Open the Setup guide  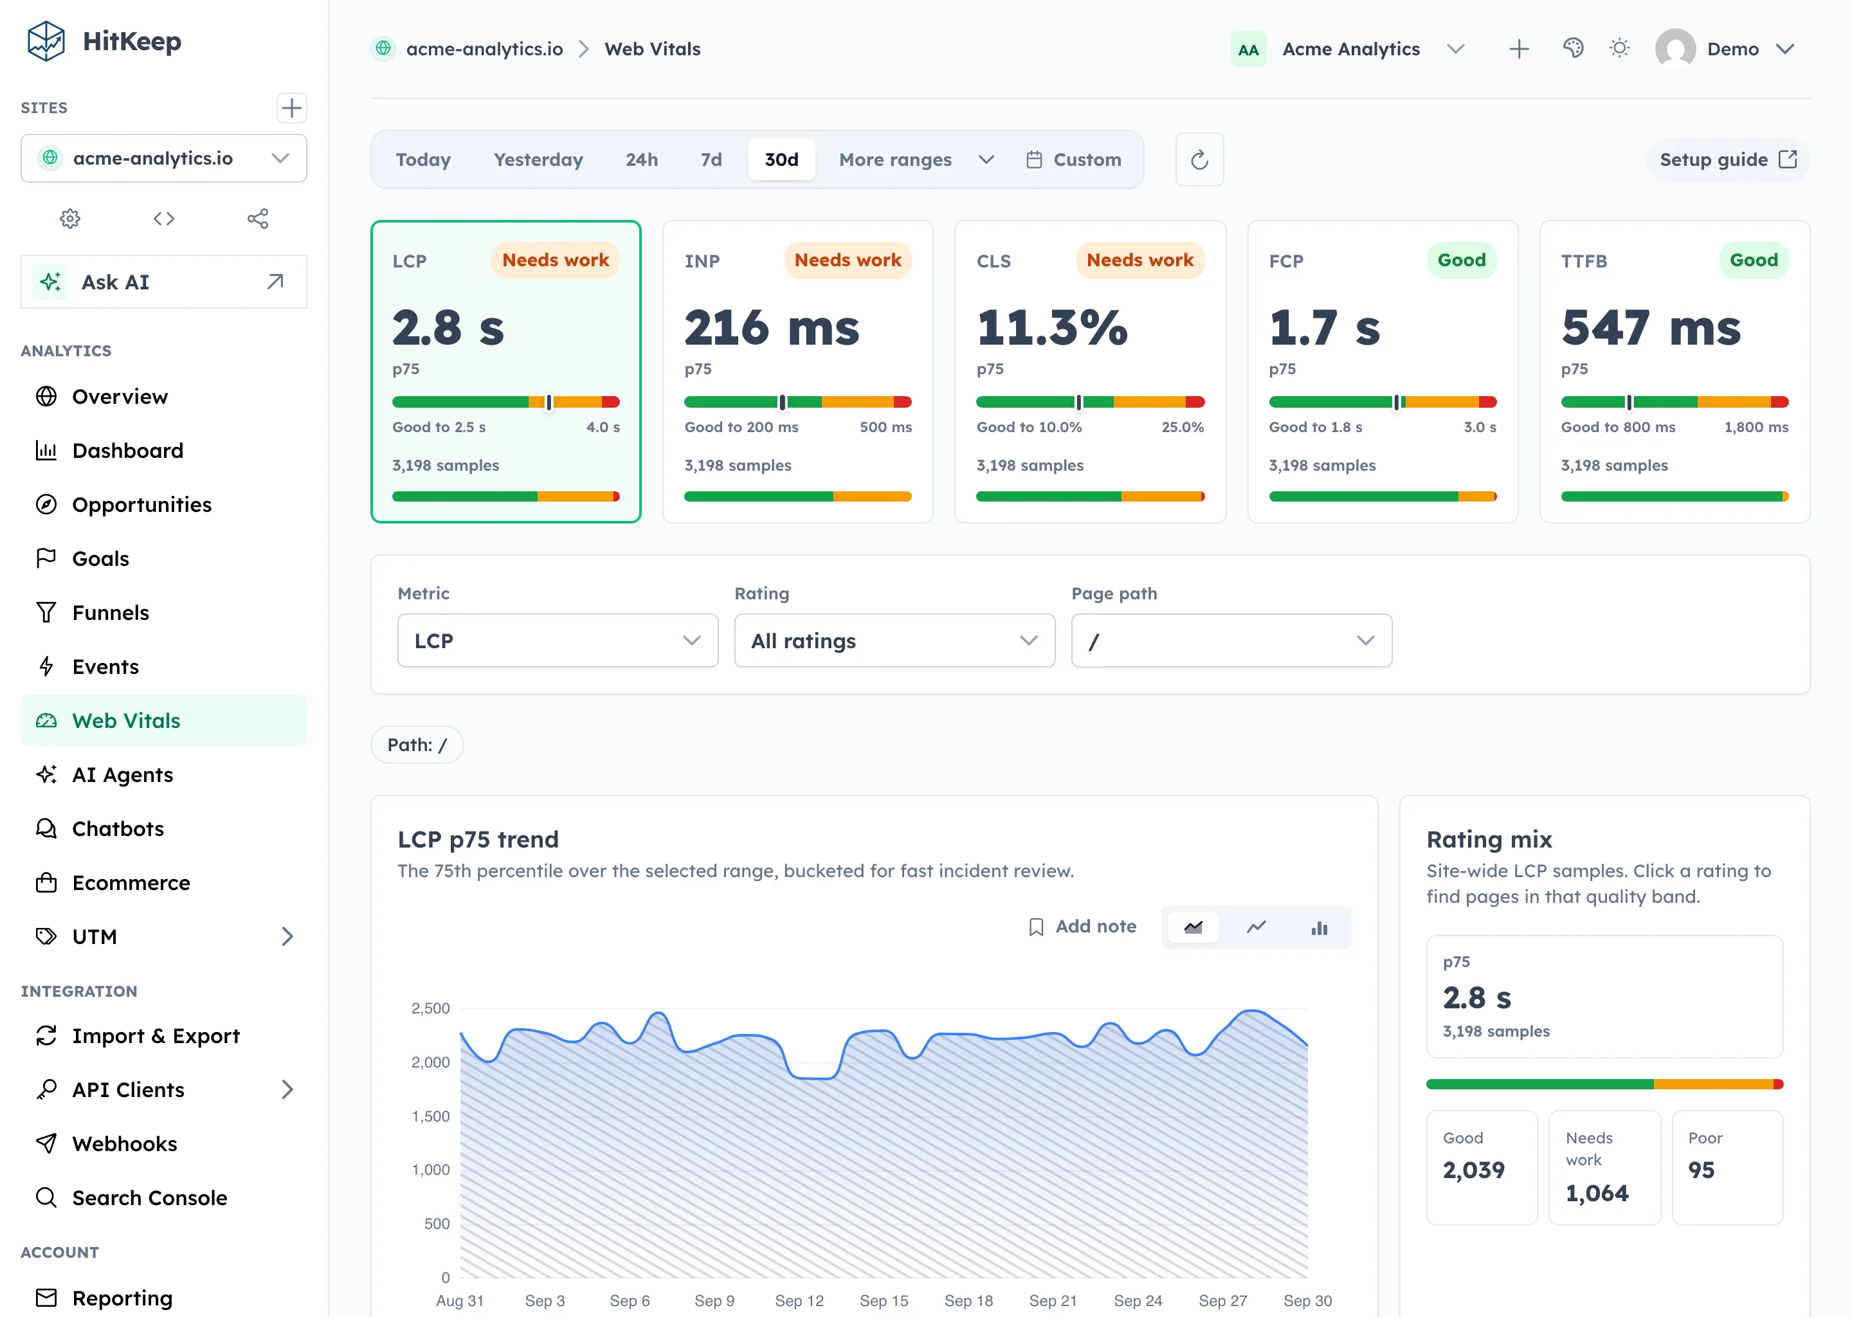click(x=1728, y=159)
